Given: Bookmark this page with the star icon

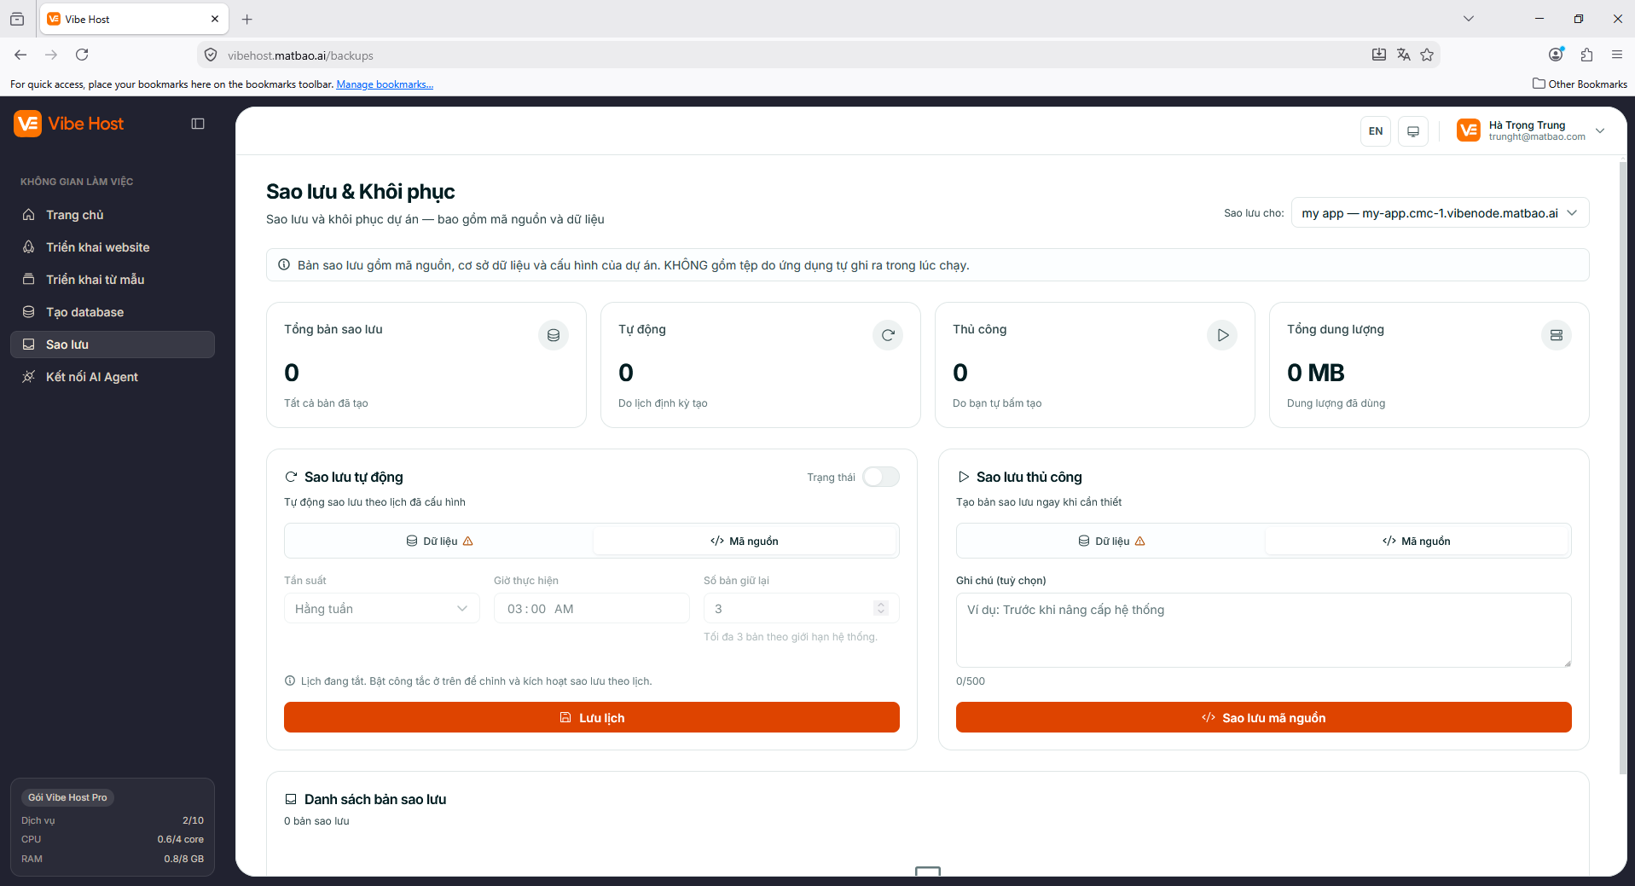Looking at the screenshot, I should click(x=1427, y=55).
